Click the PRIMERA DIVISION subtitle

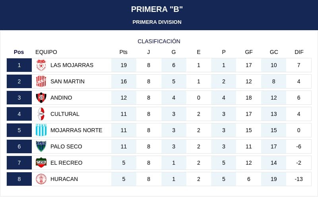tap(157, 22)
